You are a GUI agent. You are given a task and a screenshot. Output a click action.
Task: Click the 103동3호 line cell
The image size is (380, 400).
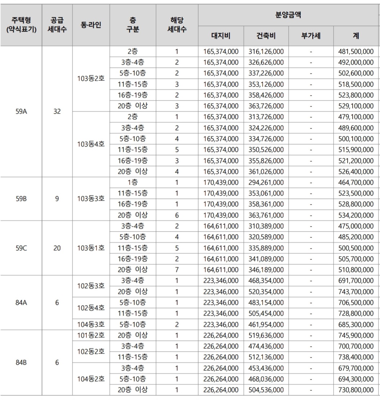tap(91, 199)
